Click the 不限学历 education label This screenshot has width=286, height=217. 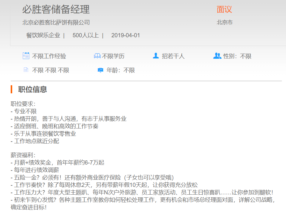(113, 56)
